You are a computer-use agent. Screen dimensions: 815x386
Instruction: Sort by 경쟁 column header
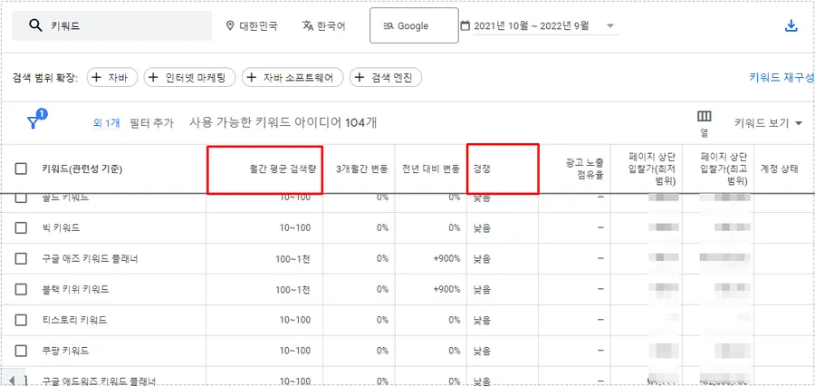pos(482,169)
